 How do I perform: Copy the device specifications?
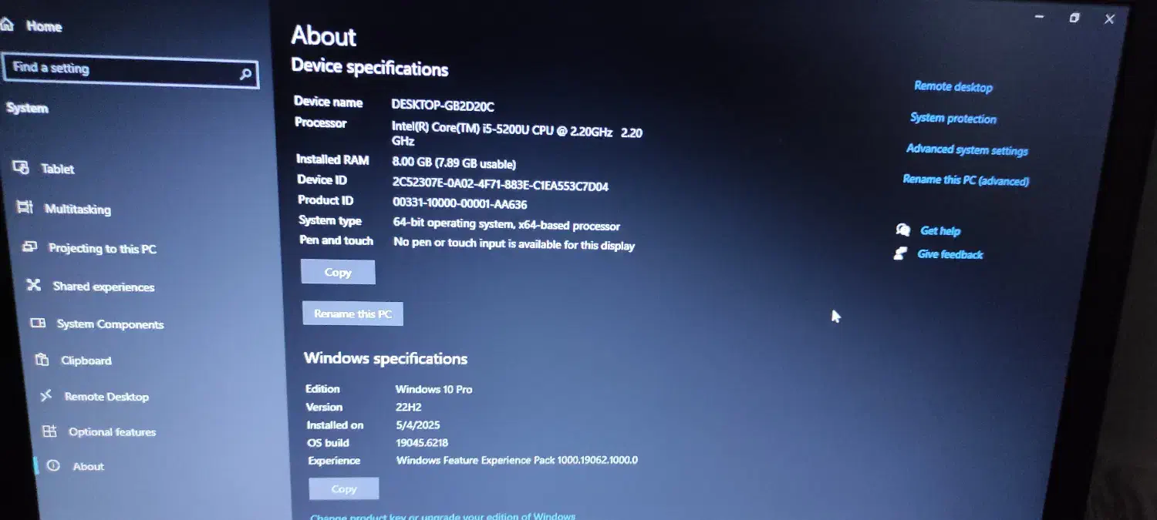338,272
